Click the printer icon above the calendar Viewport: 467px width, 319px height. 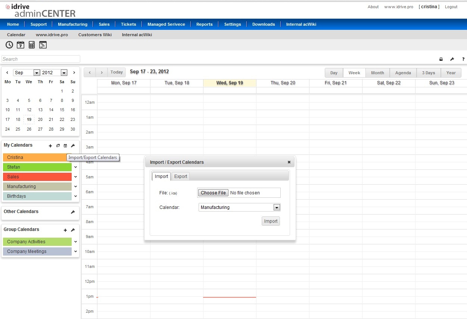tap(441, 59)
